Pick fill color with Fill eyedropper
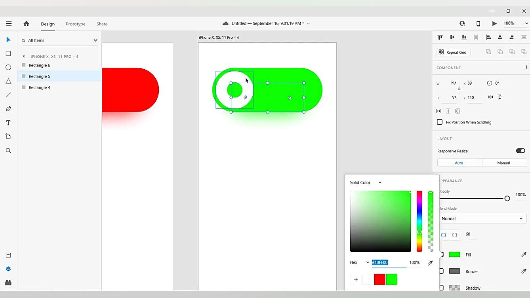The height and width of the screenshot is (298, 530). 524,254
